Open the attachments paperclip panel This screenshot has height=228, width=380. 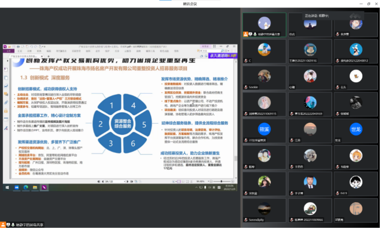click(6, 103)
